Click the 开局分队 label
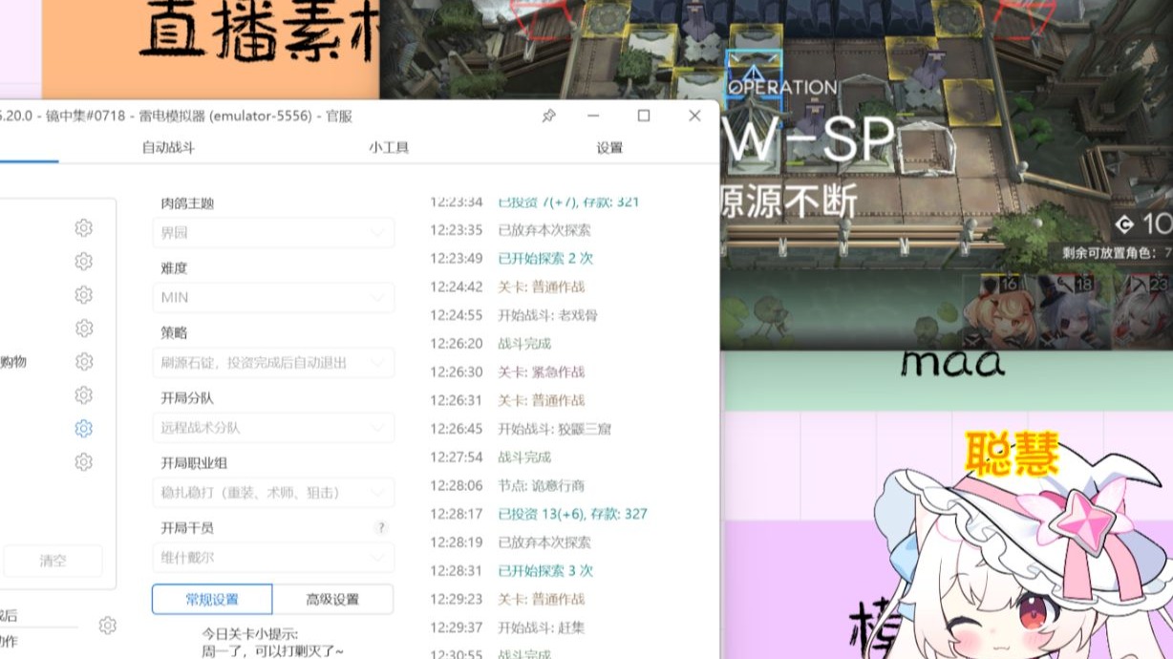Image resolution: width=1173 pixels, height=659 pixels. 187,398
